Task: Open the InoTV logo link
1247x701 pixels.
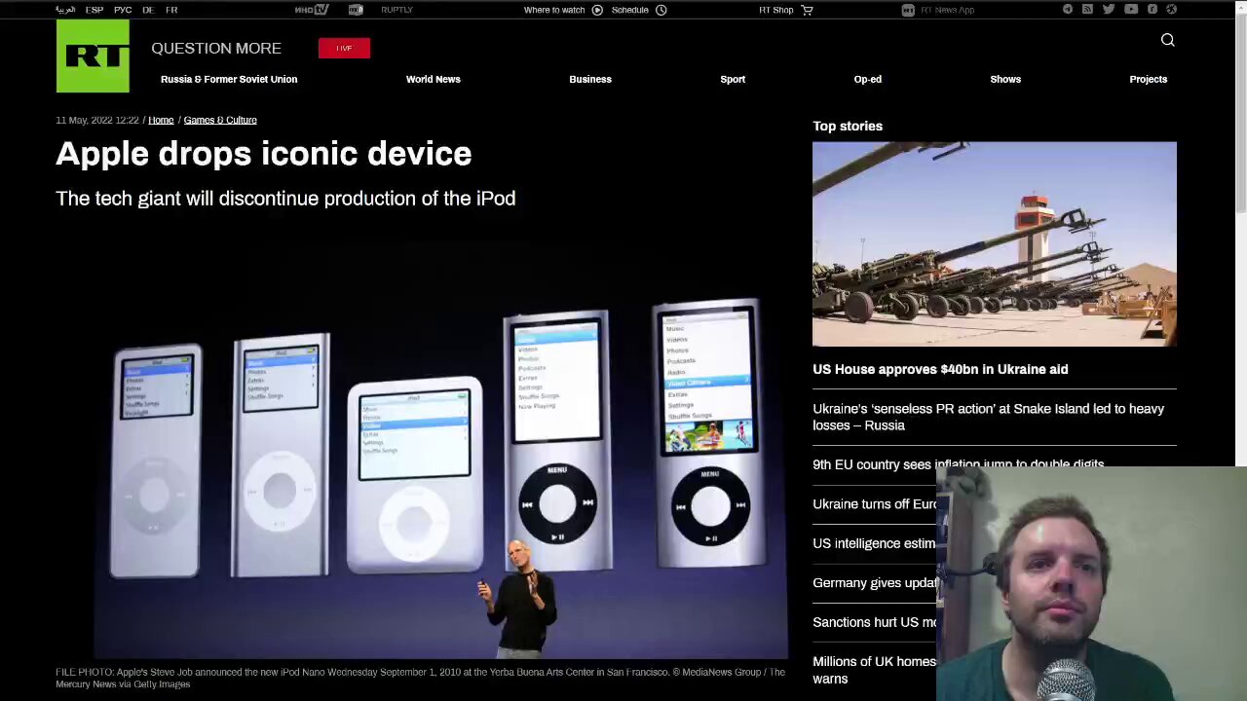Action: coord(311,10)
